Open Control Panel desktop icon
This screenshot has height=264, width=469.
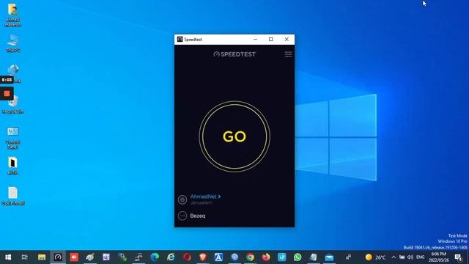pyautogui.click(x=12, y=138)
